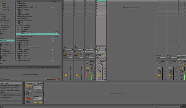Click the hot-swap preset icon on CV Clock Out
Image resolution: width=186 pixels, height=108 pixels.
(40, 83)
